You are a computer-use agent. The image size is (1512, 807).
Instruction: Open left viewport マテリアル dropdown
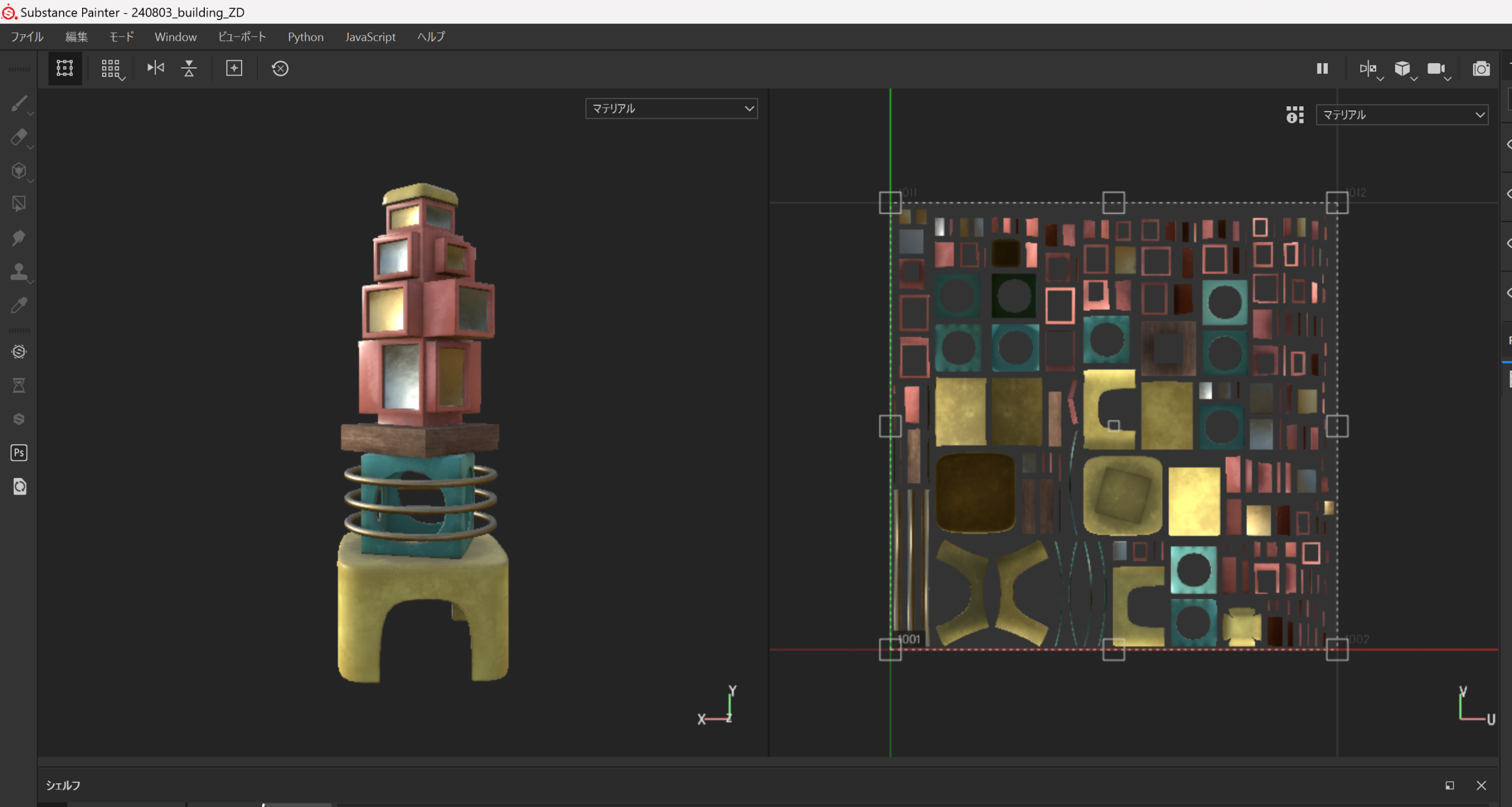pos(671,109)
